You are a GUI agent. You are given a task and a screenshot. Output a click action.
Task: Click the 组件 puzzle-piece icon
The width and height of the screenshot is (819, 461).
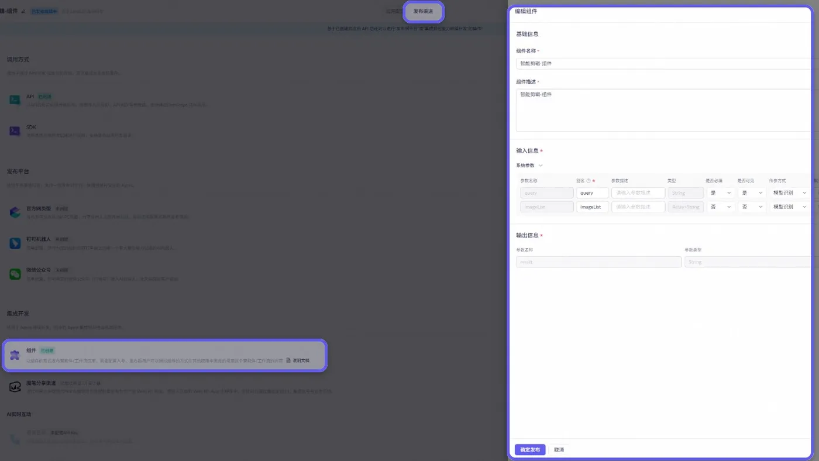coord(15,355)
